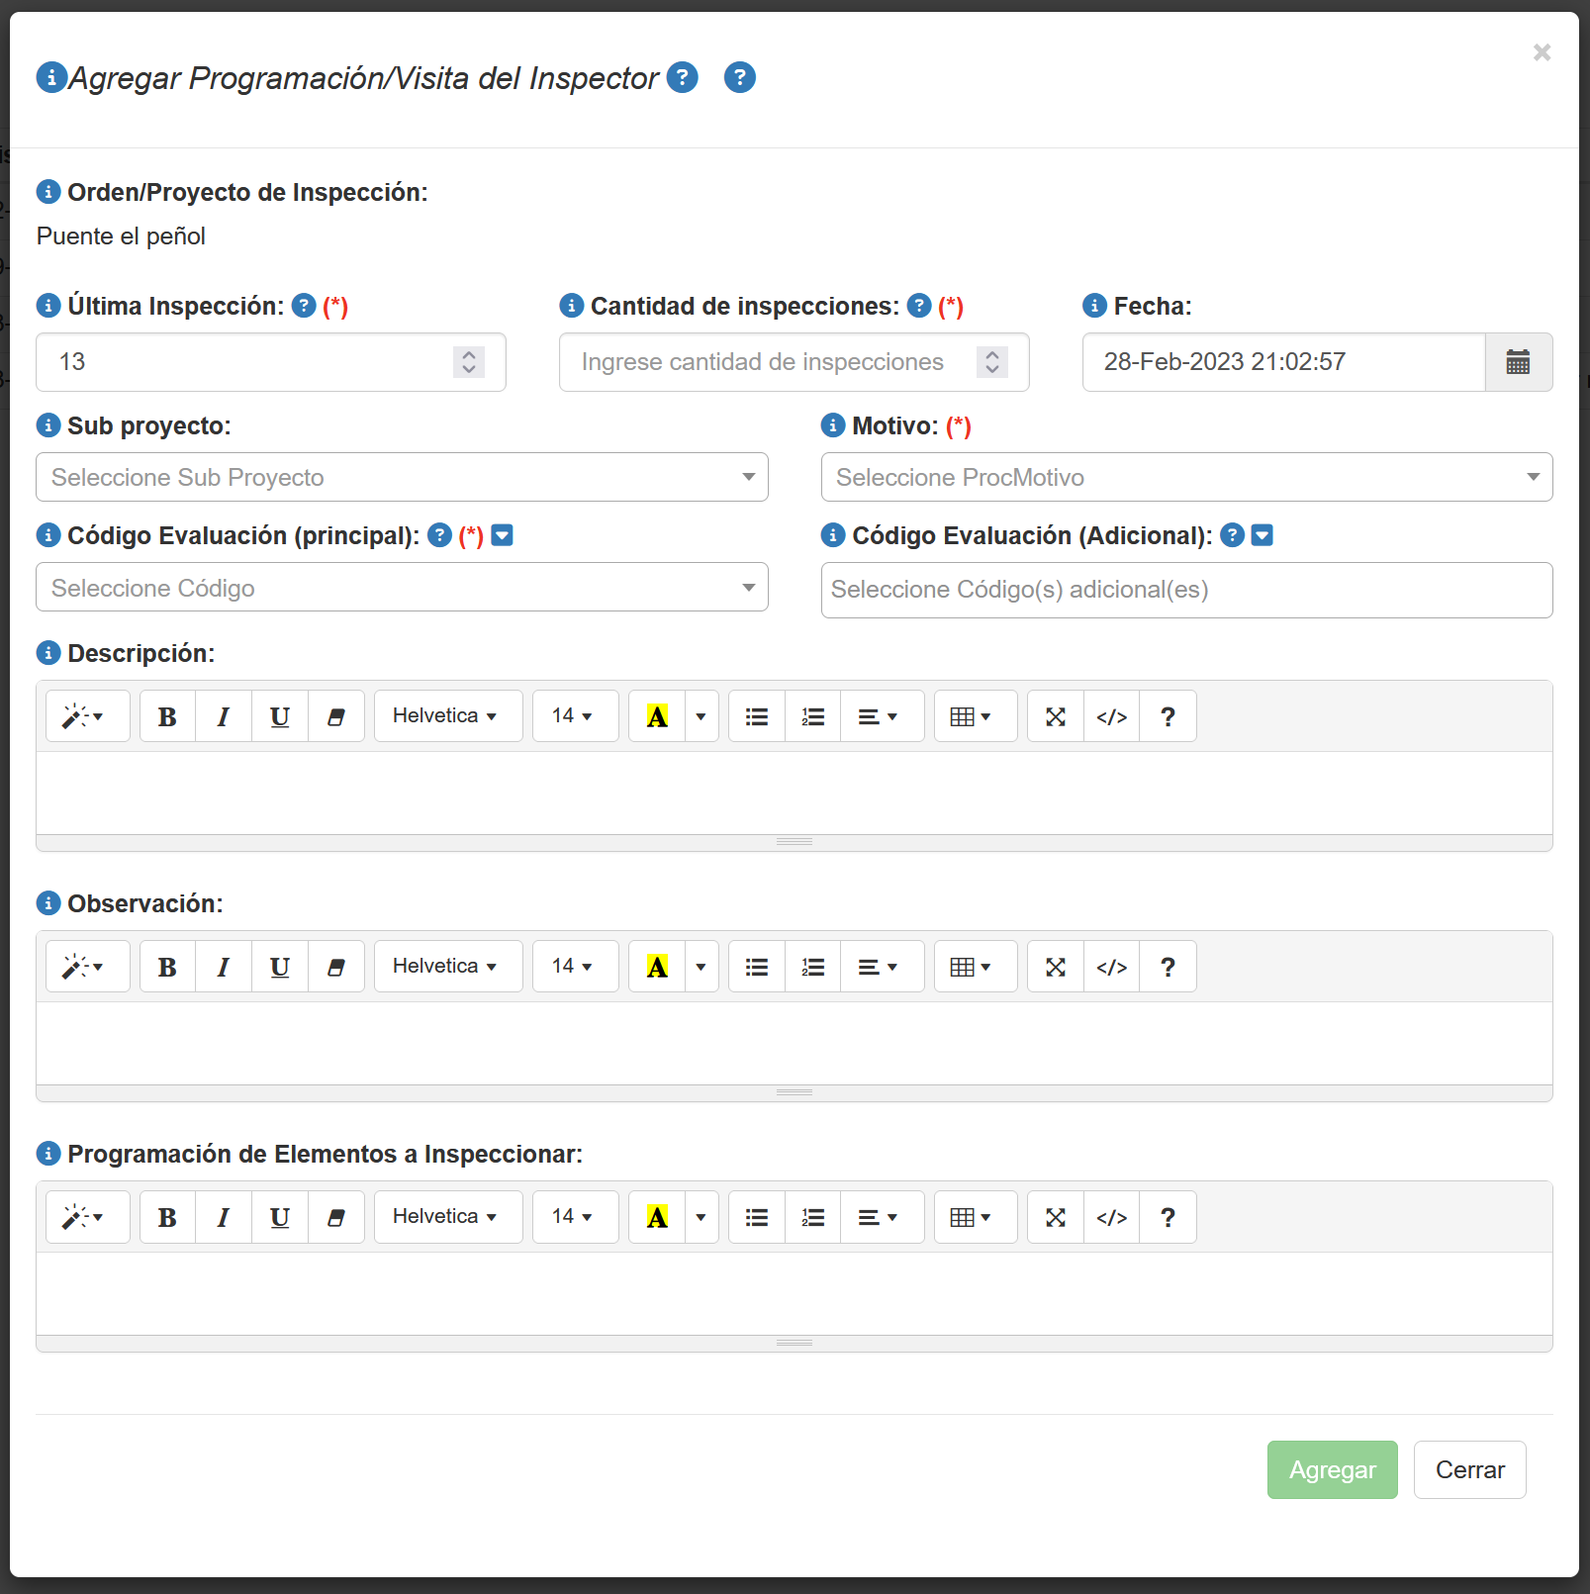
Task: Click ordered list icon in Descripción toolbar
Action: (813, 716)
